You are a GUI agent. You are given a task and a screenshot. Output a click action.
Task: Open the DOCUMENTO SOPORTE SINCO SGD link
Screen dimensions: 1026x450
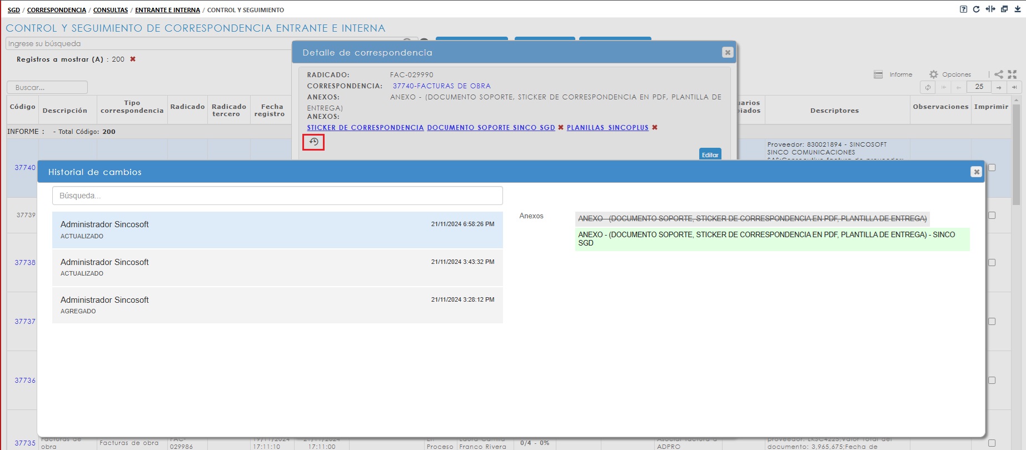(x=491, y=128)
